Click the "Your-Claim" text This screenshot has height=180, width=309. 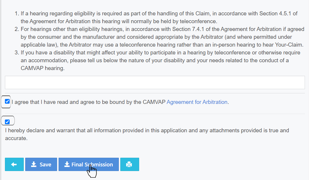click(288, 45)
